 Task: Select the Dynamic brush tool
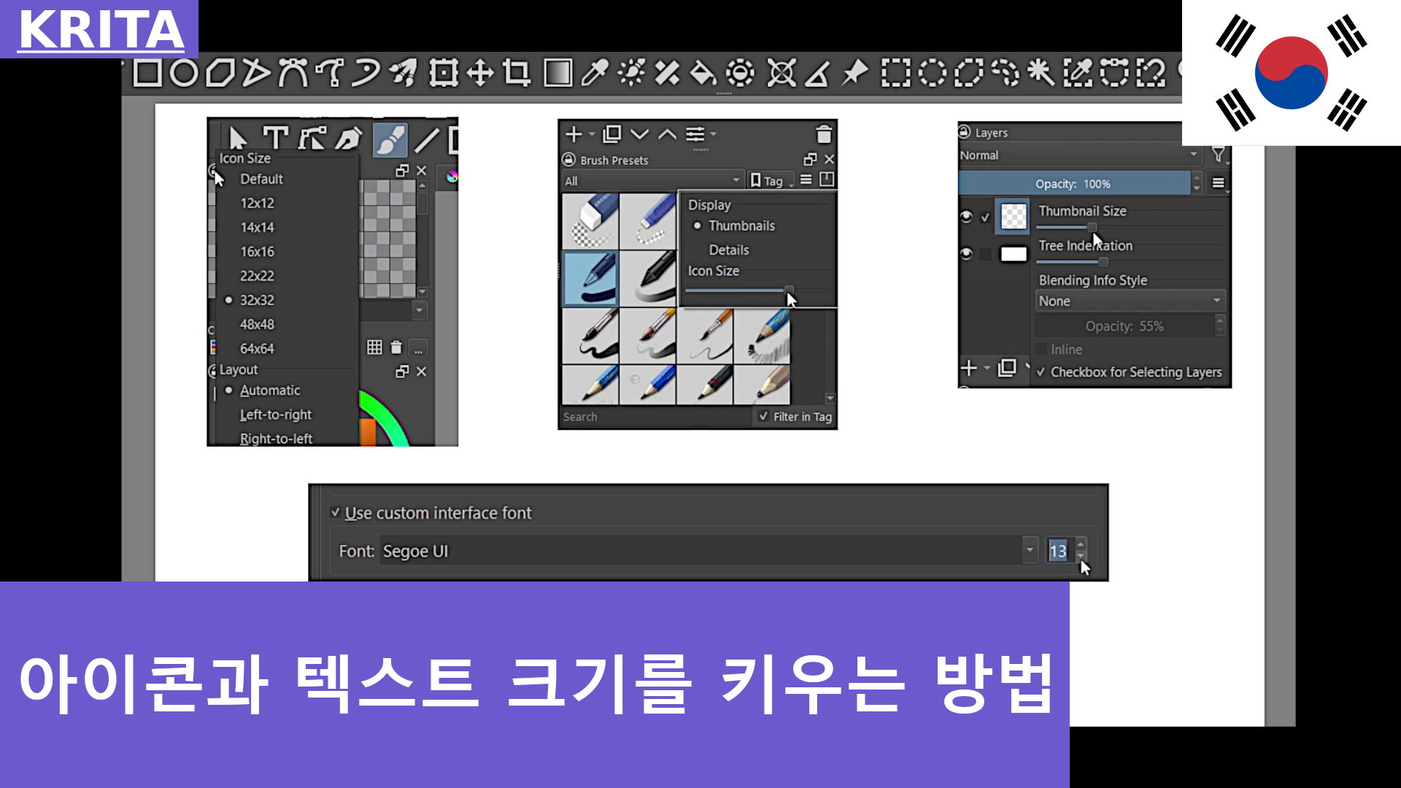(366, 73)
